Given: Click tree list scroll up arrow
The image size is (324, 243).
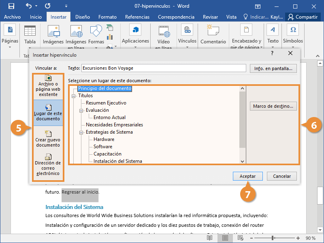Looking at the screenshot, I should pyautogui.click(x=242, y=89).
